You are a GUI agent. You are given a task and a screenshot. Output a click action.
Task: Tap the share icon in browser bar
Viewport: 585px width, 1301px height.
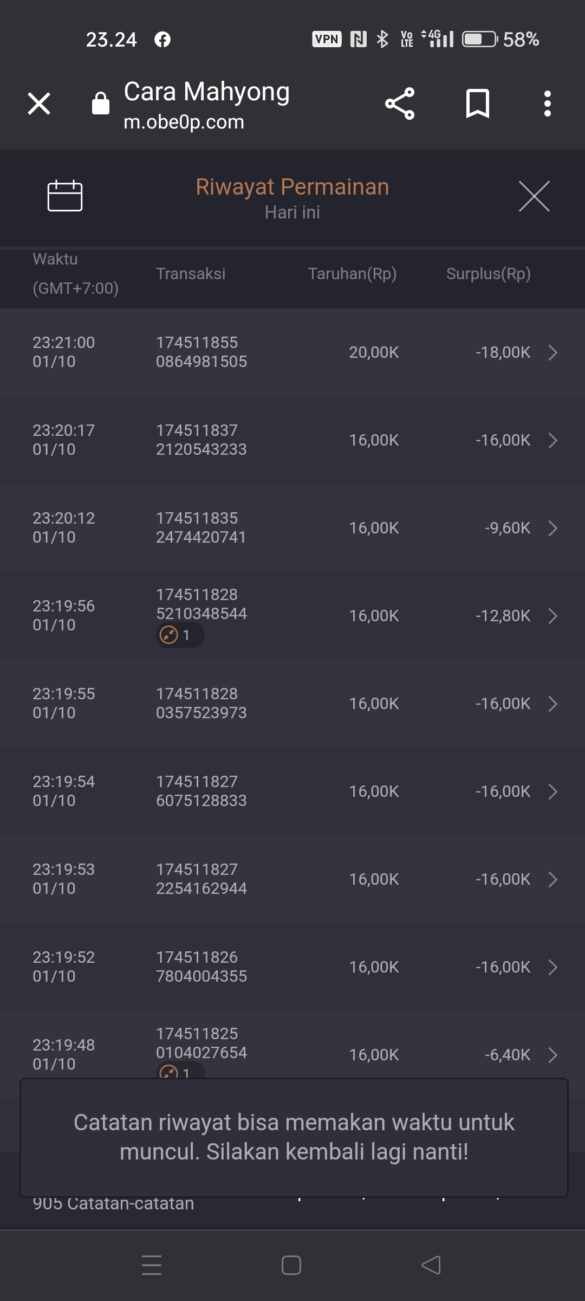tap(400, 104)
